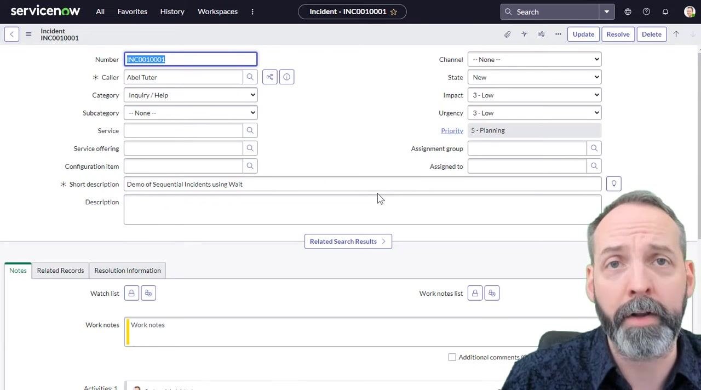Image resolution: width=701 pixels, height=390 pixels.
Task: Open the All menu
Action: click(x=100, y=12)
